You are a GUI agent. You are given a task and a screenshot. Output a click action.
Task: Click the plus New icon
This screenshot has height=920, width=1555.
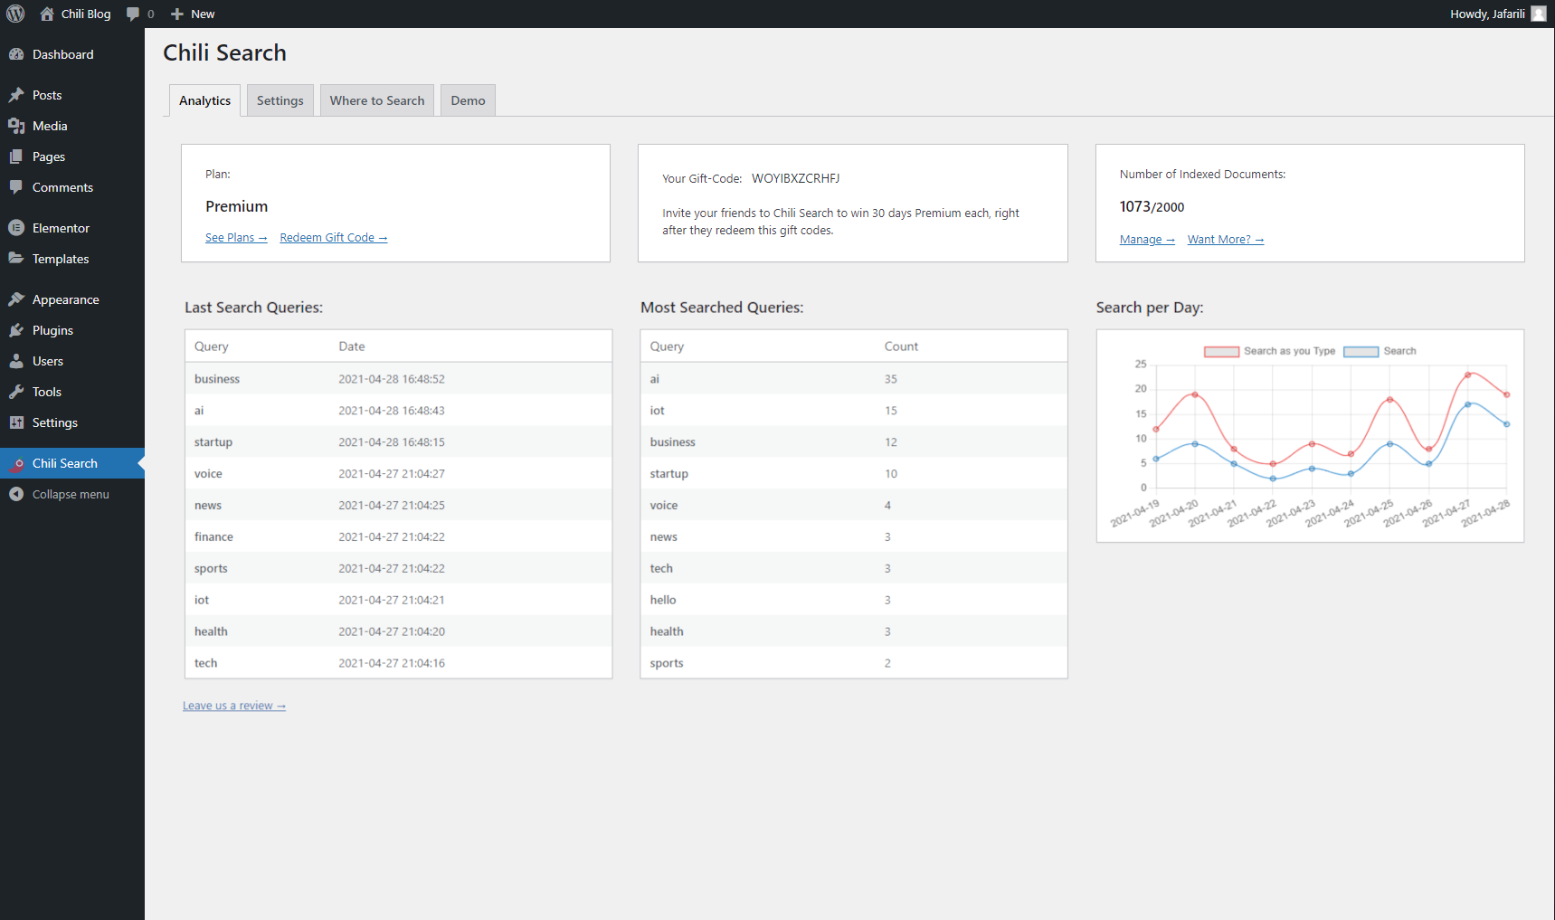(x=177, y=14)
